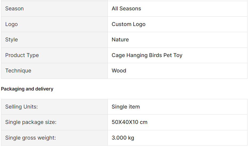The height and width of the screenshot is (147, 248).
Task: Select the Custom Logo value
Action: [x=129, y=24]
